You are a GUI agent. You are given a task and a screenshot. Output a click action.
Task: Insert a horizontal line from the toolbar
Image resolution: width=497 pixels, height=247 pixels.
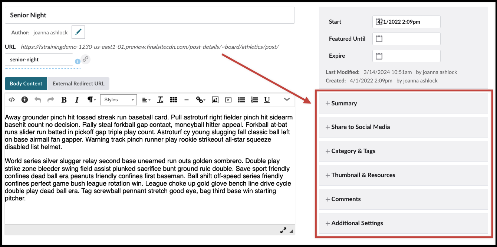(186, 99)
